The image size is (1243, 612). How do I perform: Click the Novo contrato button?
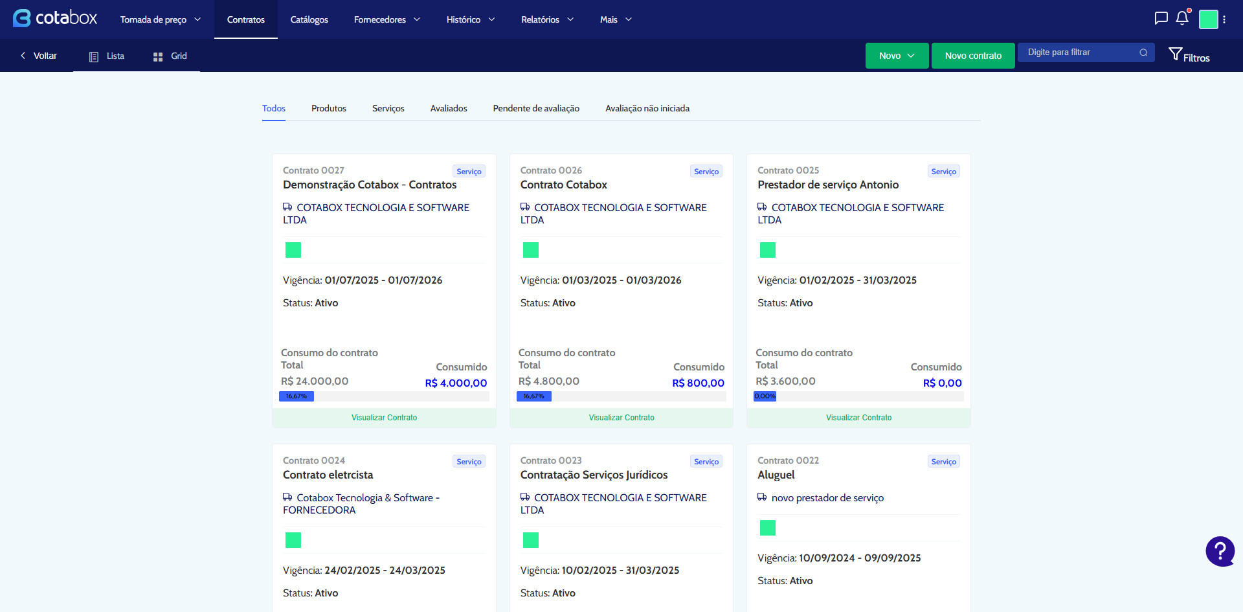(973, 56)
